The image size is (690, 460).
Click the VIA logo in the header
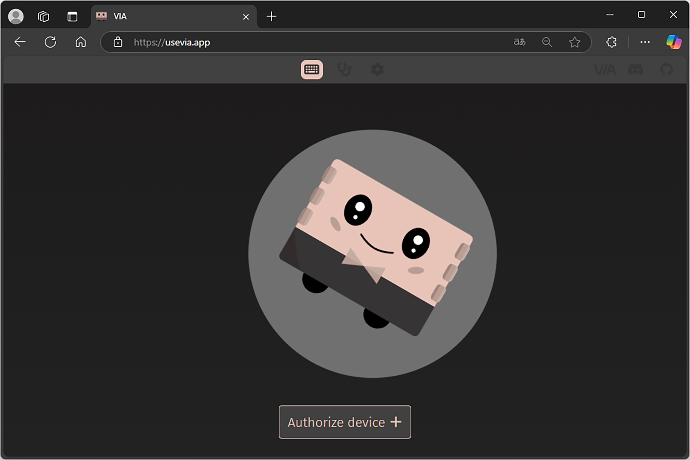(605, 70)
